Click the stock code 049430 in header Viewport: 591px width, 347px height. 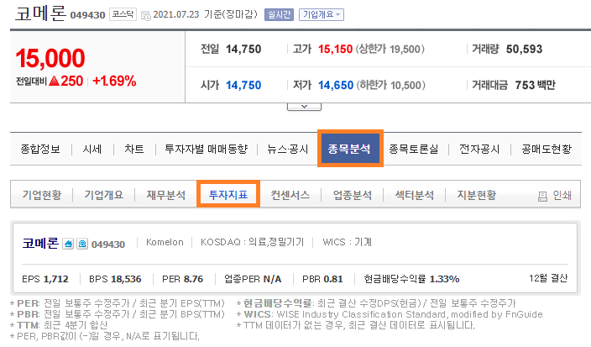[87, 15]
